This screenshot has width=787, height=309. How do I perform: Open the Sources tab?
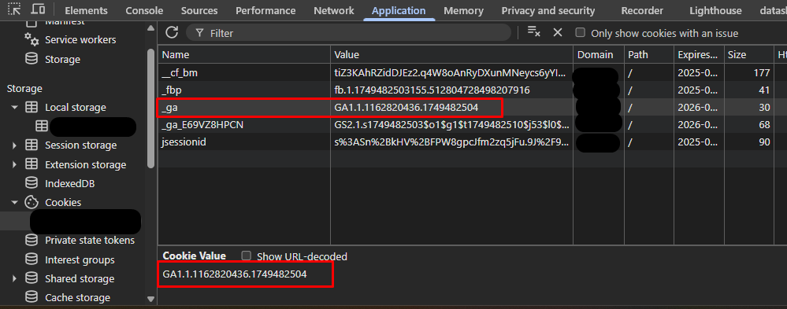pos(199,10)
